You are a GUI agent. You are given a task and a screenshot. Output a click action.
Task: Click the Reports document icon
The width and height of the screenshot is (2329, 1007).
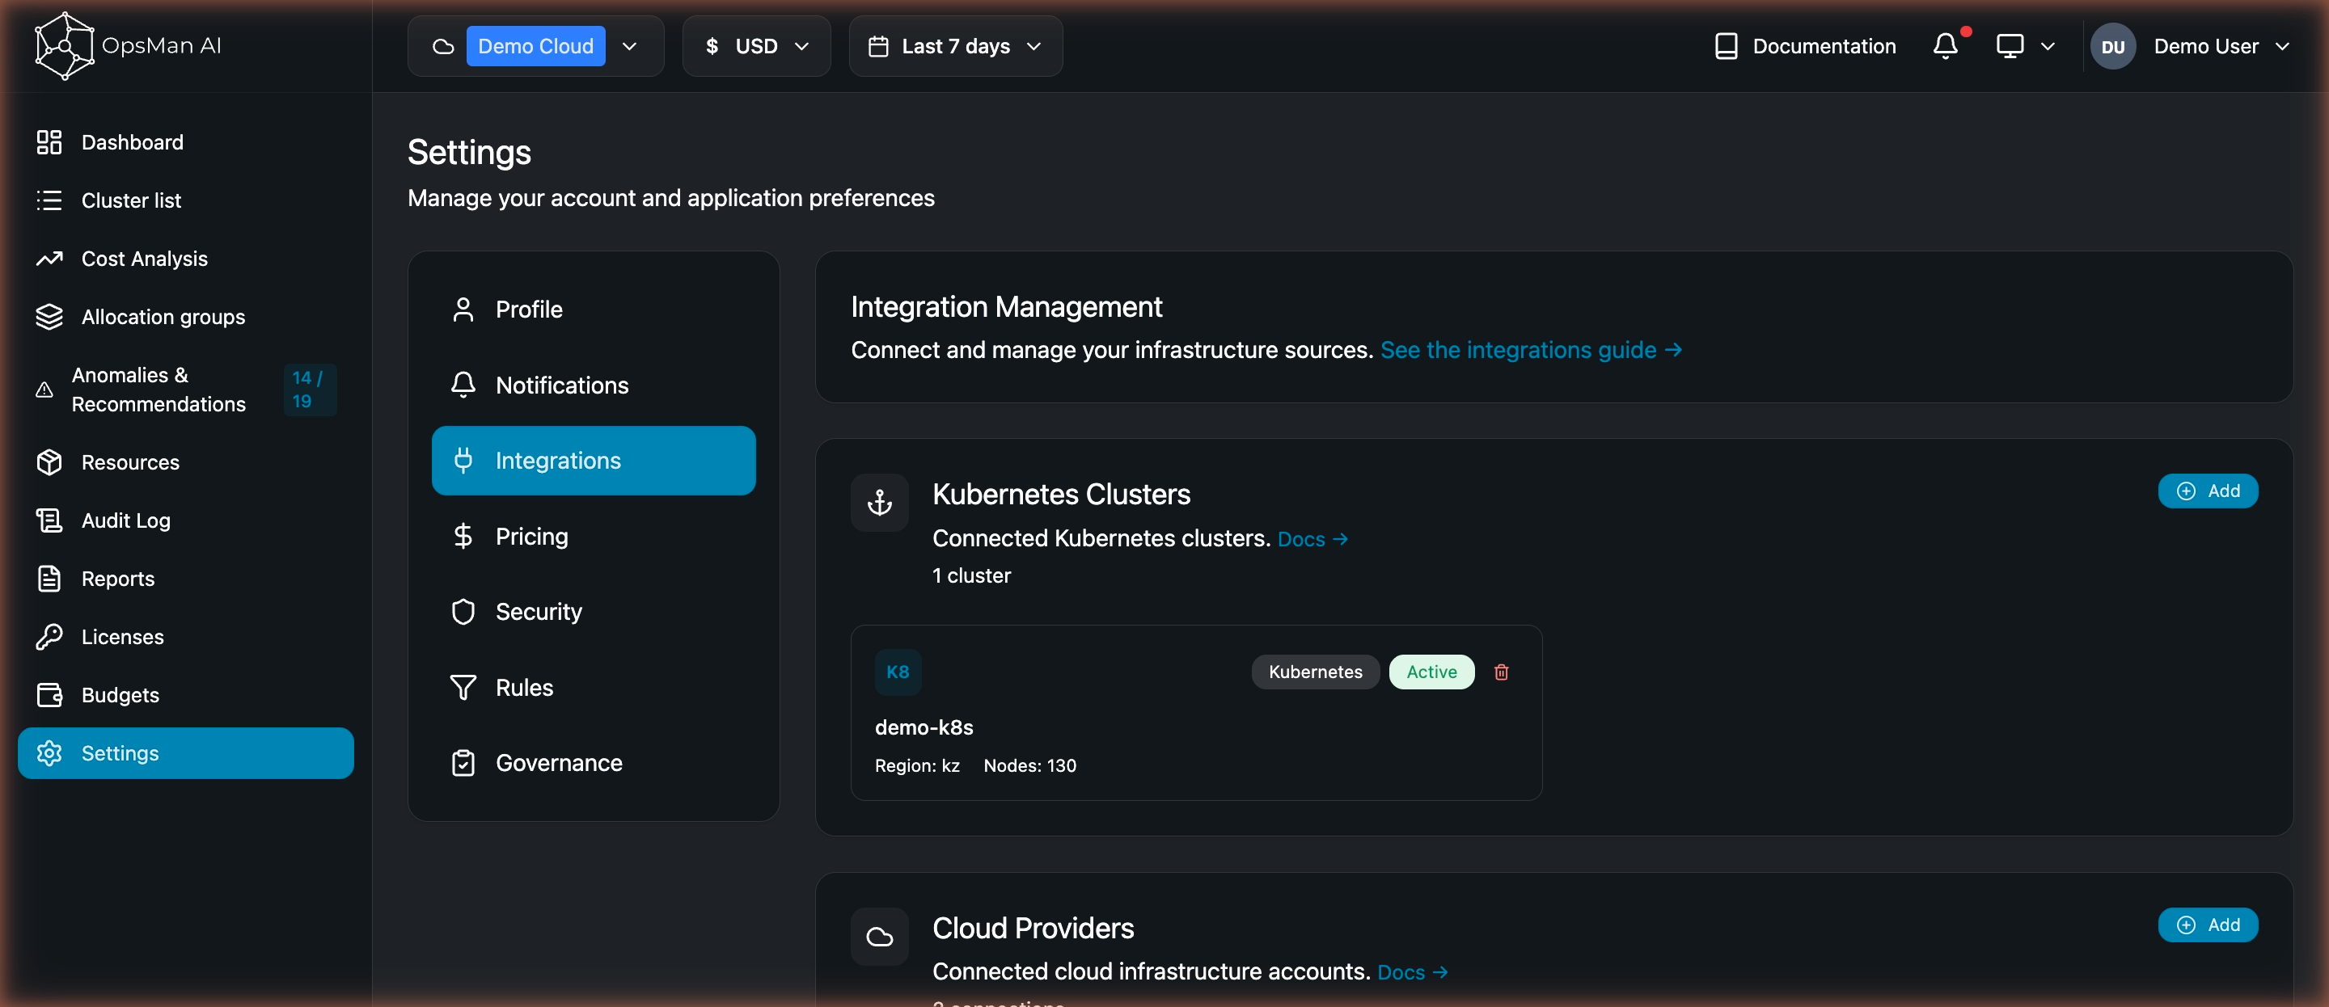click(x=49, y=579)
